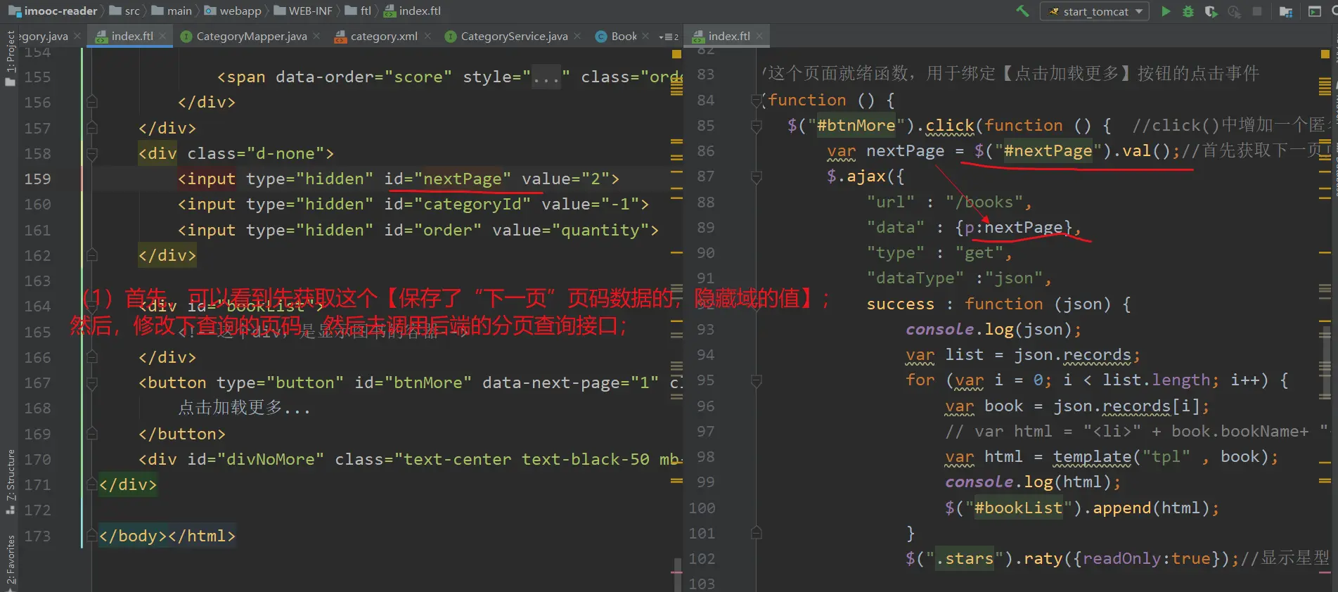Click line number 86 in right editor
The width and height of the screenshot is (1338, 592).
pyautogui.click(x=706, y=150)
